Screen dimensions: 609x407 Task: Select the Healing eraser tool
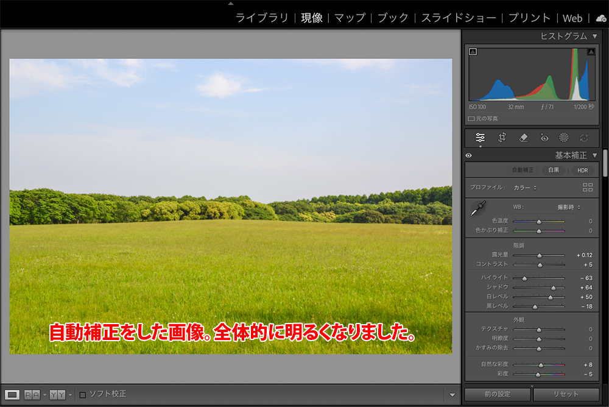tap(523, 138)
